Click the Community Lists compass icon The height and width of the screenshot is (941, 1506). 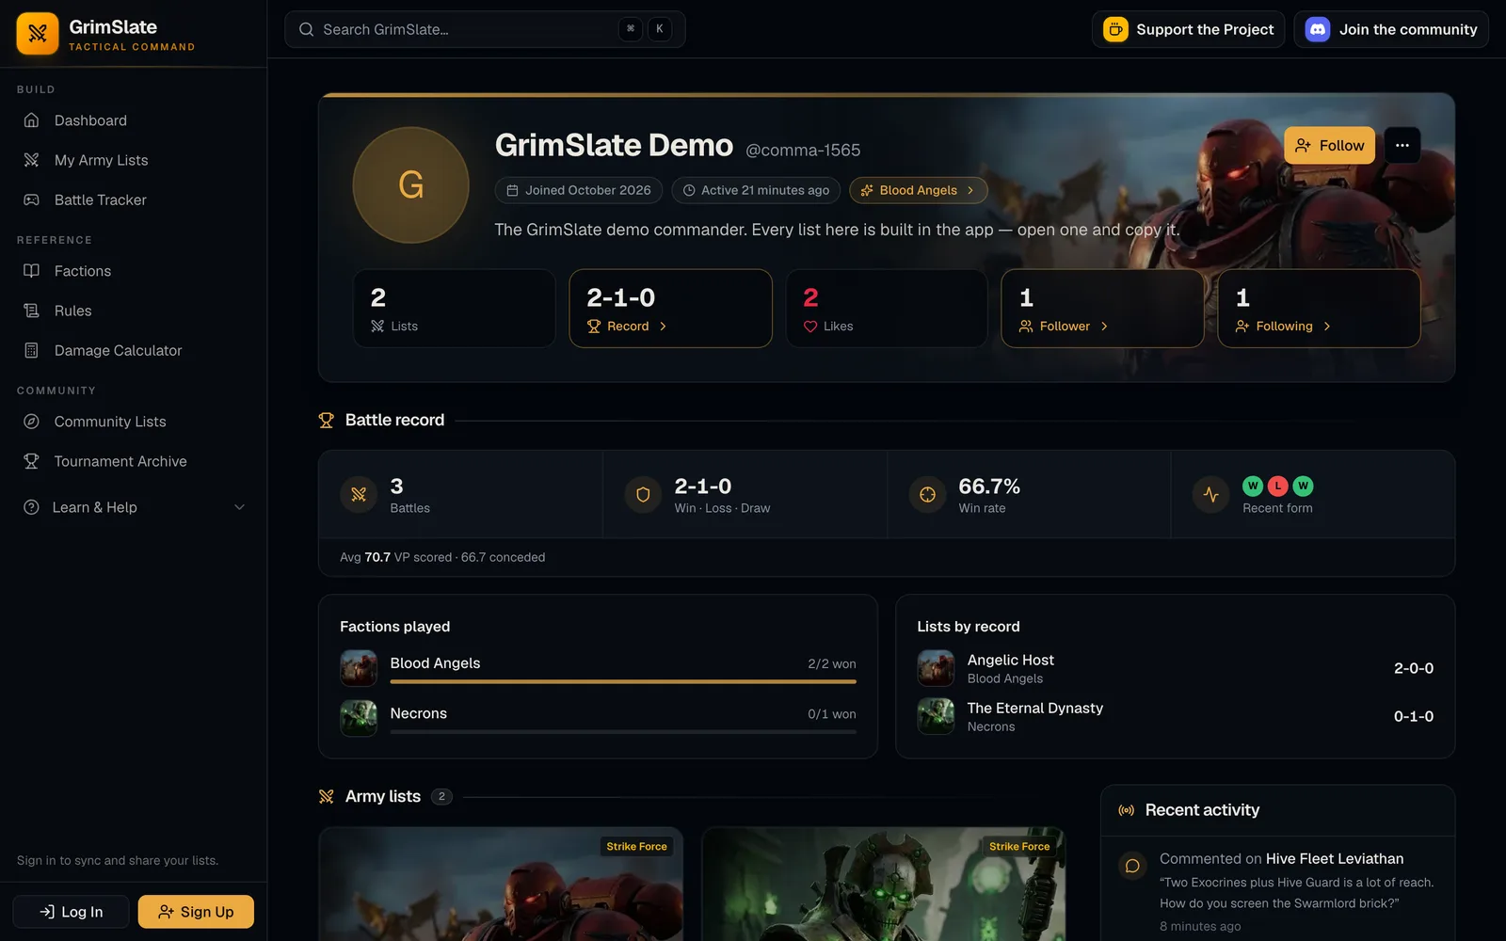coord(31,422)
